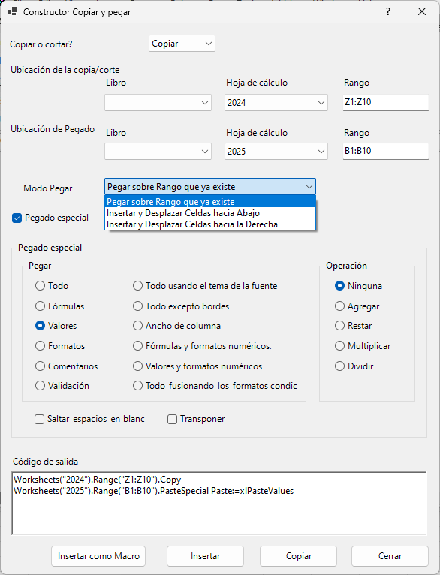Click inside the Código de salida text box
The width and height of the screenshot is (440, 575).
(219, 504)
